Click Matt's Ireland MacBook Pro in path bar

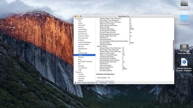click(x=87, y=83)
